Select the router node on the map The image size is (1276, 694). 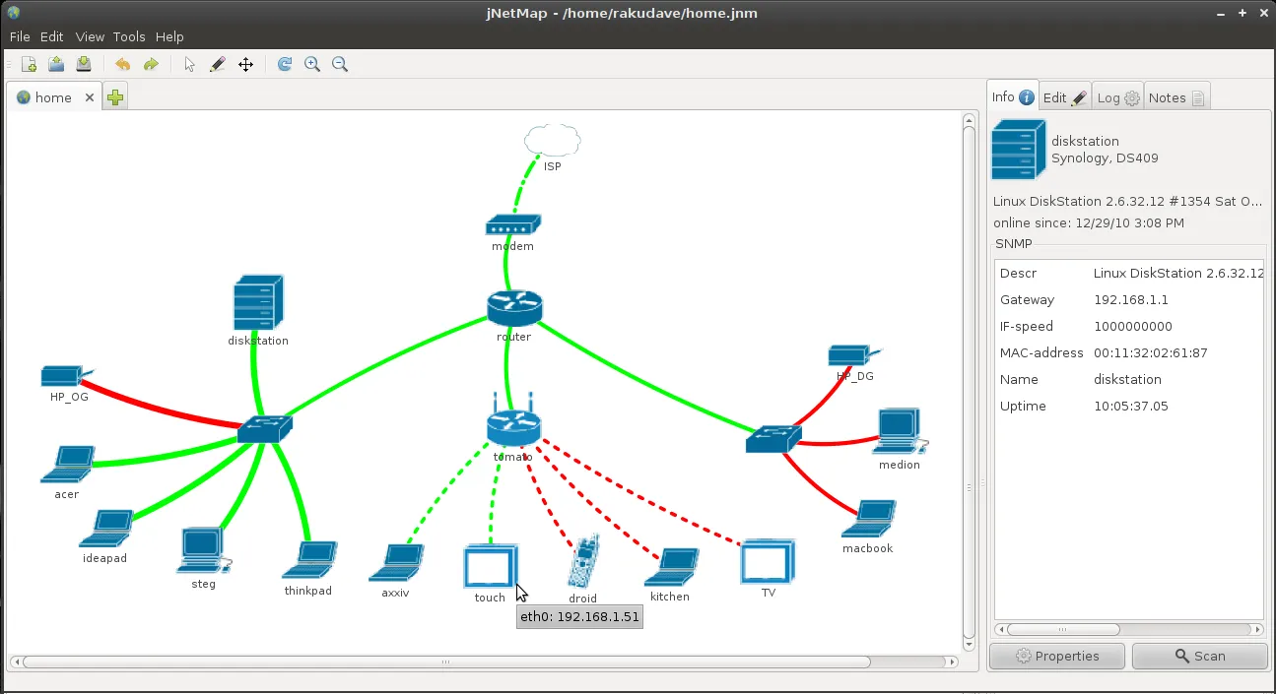513,307
